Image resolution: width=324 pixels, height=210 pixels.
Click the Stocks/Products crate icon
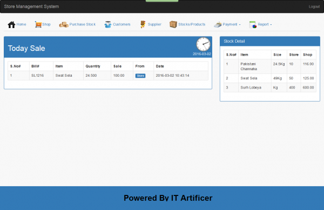pos(173,24)
